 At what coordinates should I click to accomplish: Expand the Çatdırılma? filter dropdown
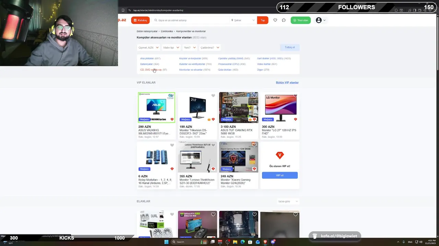pos(210,47)
